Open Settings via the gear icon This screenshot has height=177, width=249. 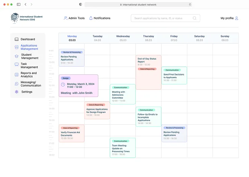coord(17,92)
